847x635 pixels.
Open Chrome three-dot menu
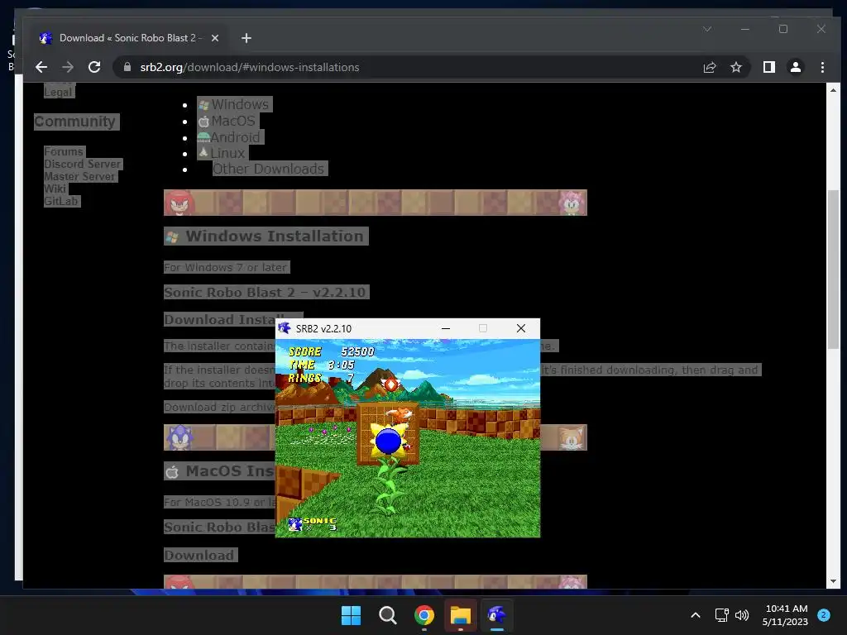tap(822, 67)
